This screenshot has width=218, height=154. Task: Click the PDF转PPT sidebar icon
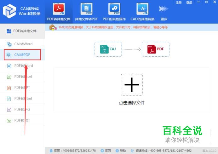tap(9, 88)
